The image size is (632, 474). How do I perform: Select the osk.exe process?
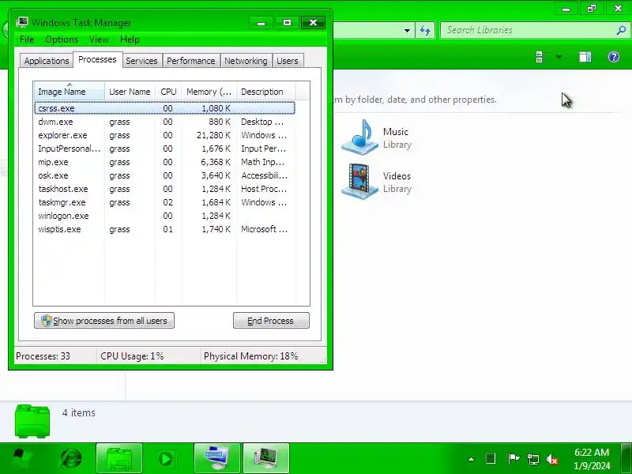165,175
